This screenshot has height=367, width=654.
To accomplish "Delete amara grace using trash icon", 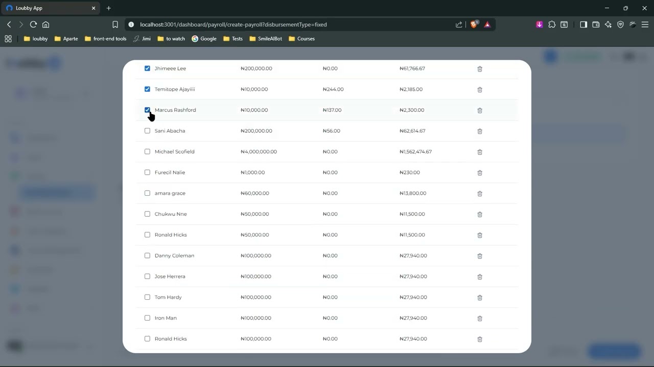I will click(480, 194).
